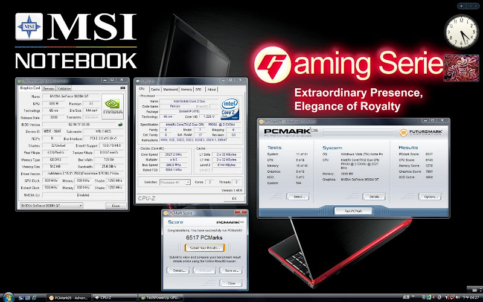Click the Bus Speed value in CPU-Z
The height and width of the screenshot is (302, 483).
[x=173, y=165]
